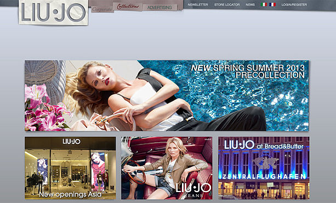336x203 pixels.
Task: Click the LIU·JO JEANS logo on middle tile
Action: pyautogui.click(x=193, y=190)
